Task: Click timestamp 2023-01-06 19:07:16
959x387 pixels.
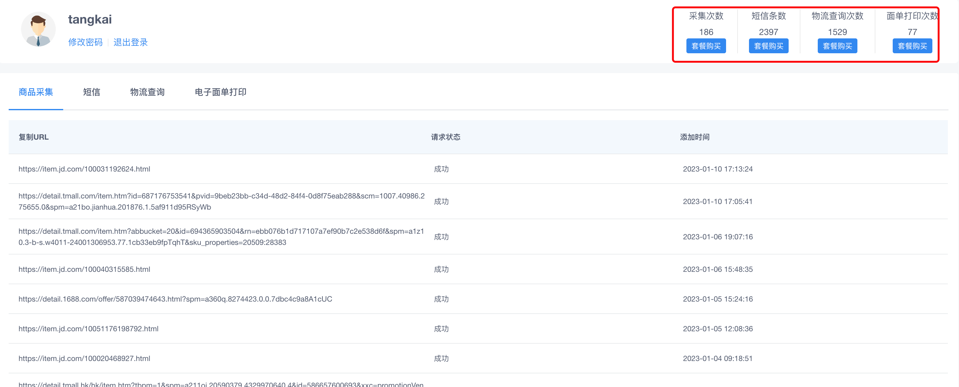Action: [718, 237]
